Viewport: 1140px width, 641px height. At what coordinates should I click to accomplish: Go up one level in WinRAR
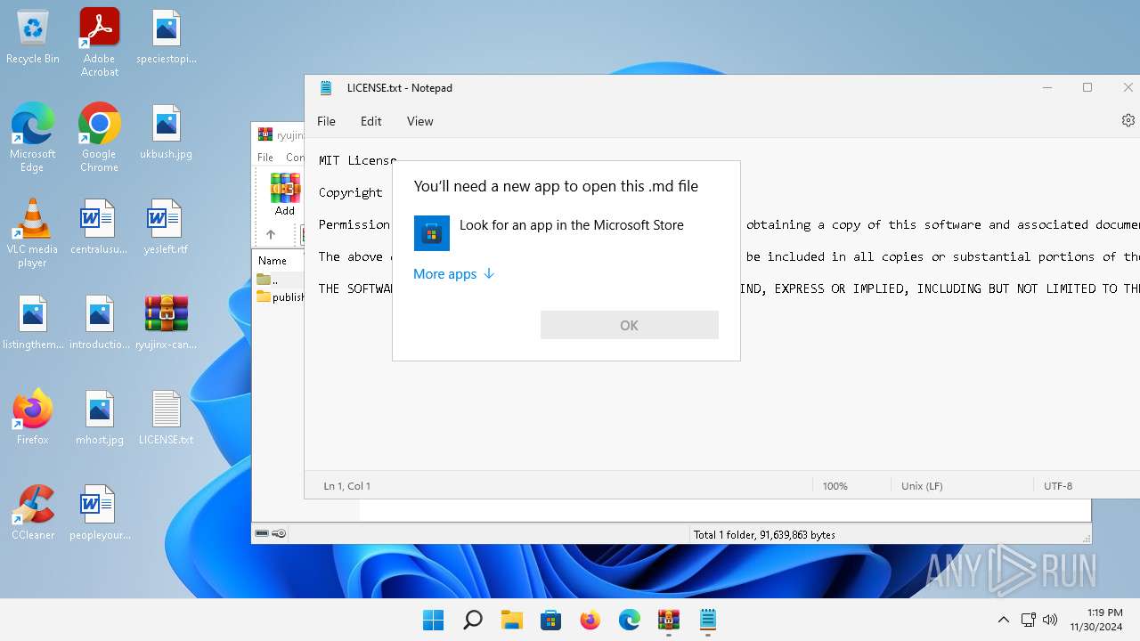[271, 235]
